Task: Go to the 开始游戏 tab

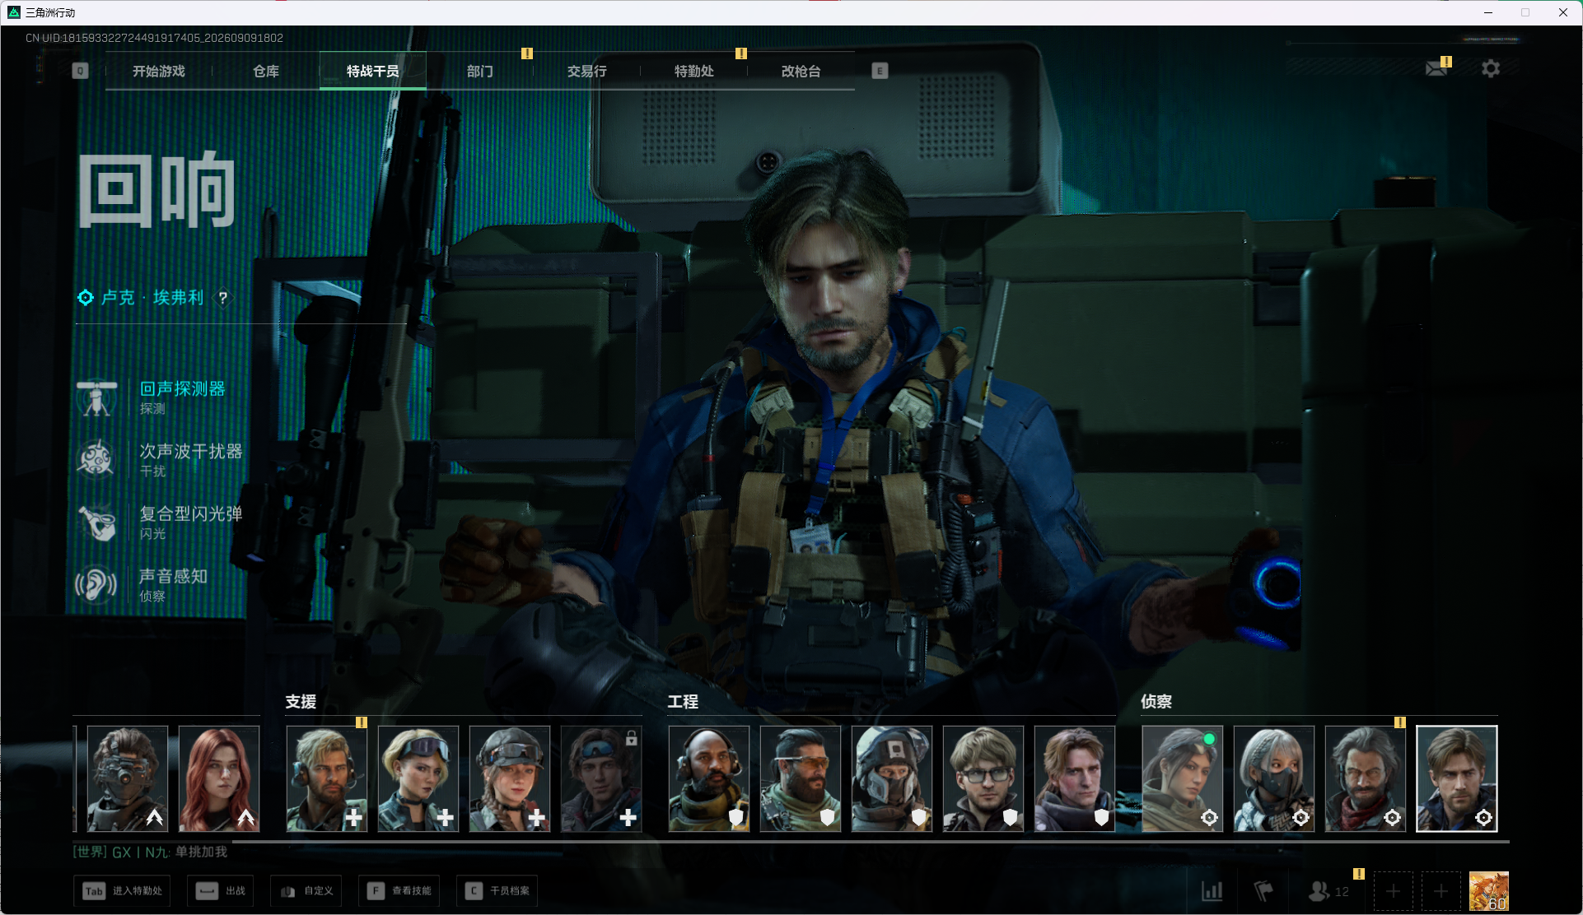Action: tap(159, 72)
